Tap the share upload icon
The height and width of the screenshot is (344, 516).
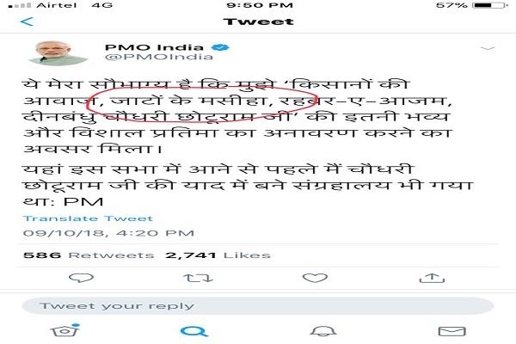click(432, 278)
